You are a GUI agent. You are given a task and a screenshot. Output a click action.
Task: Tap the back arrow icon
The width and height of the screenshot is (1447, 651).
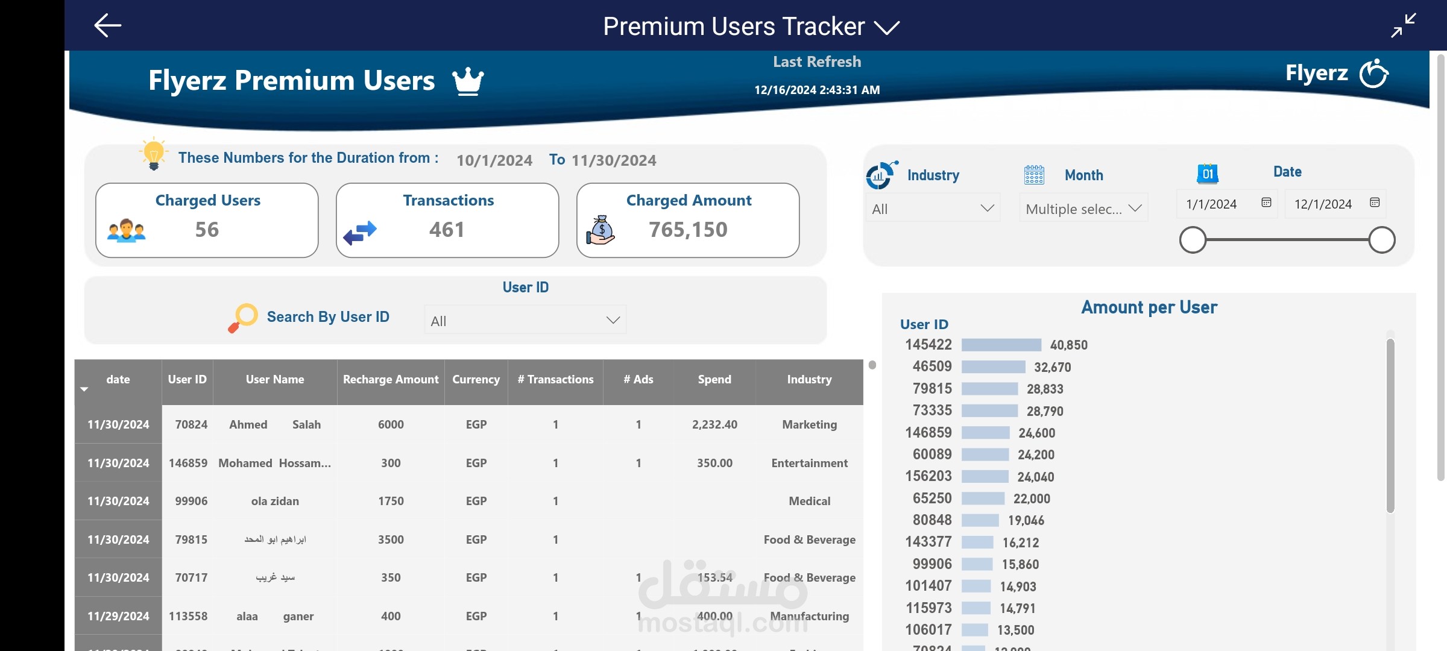[x=108, y=25]
